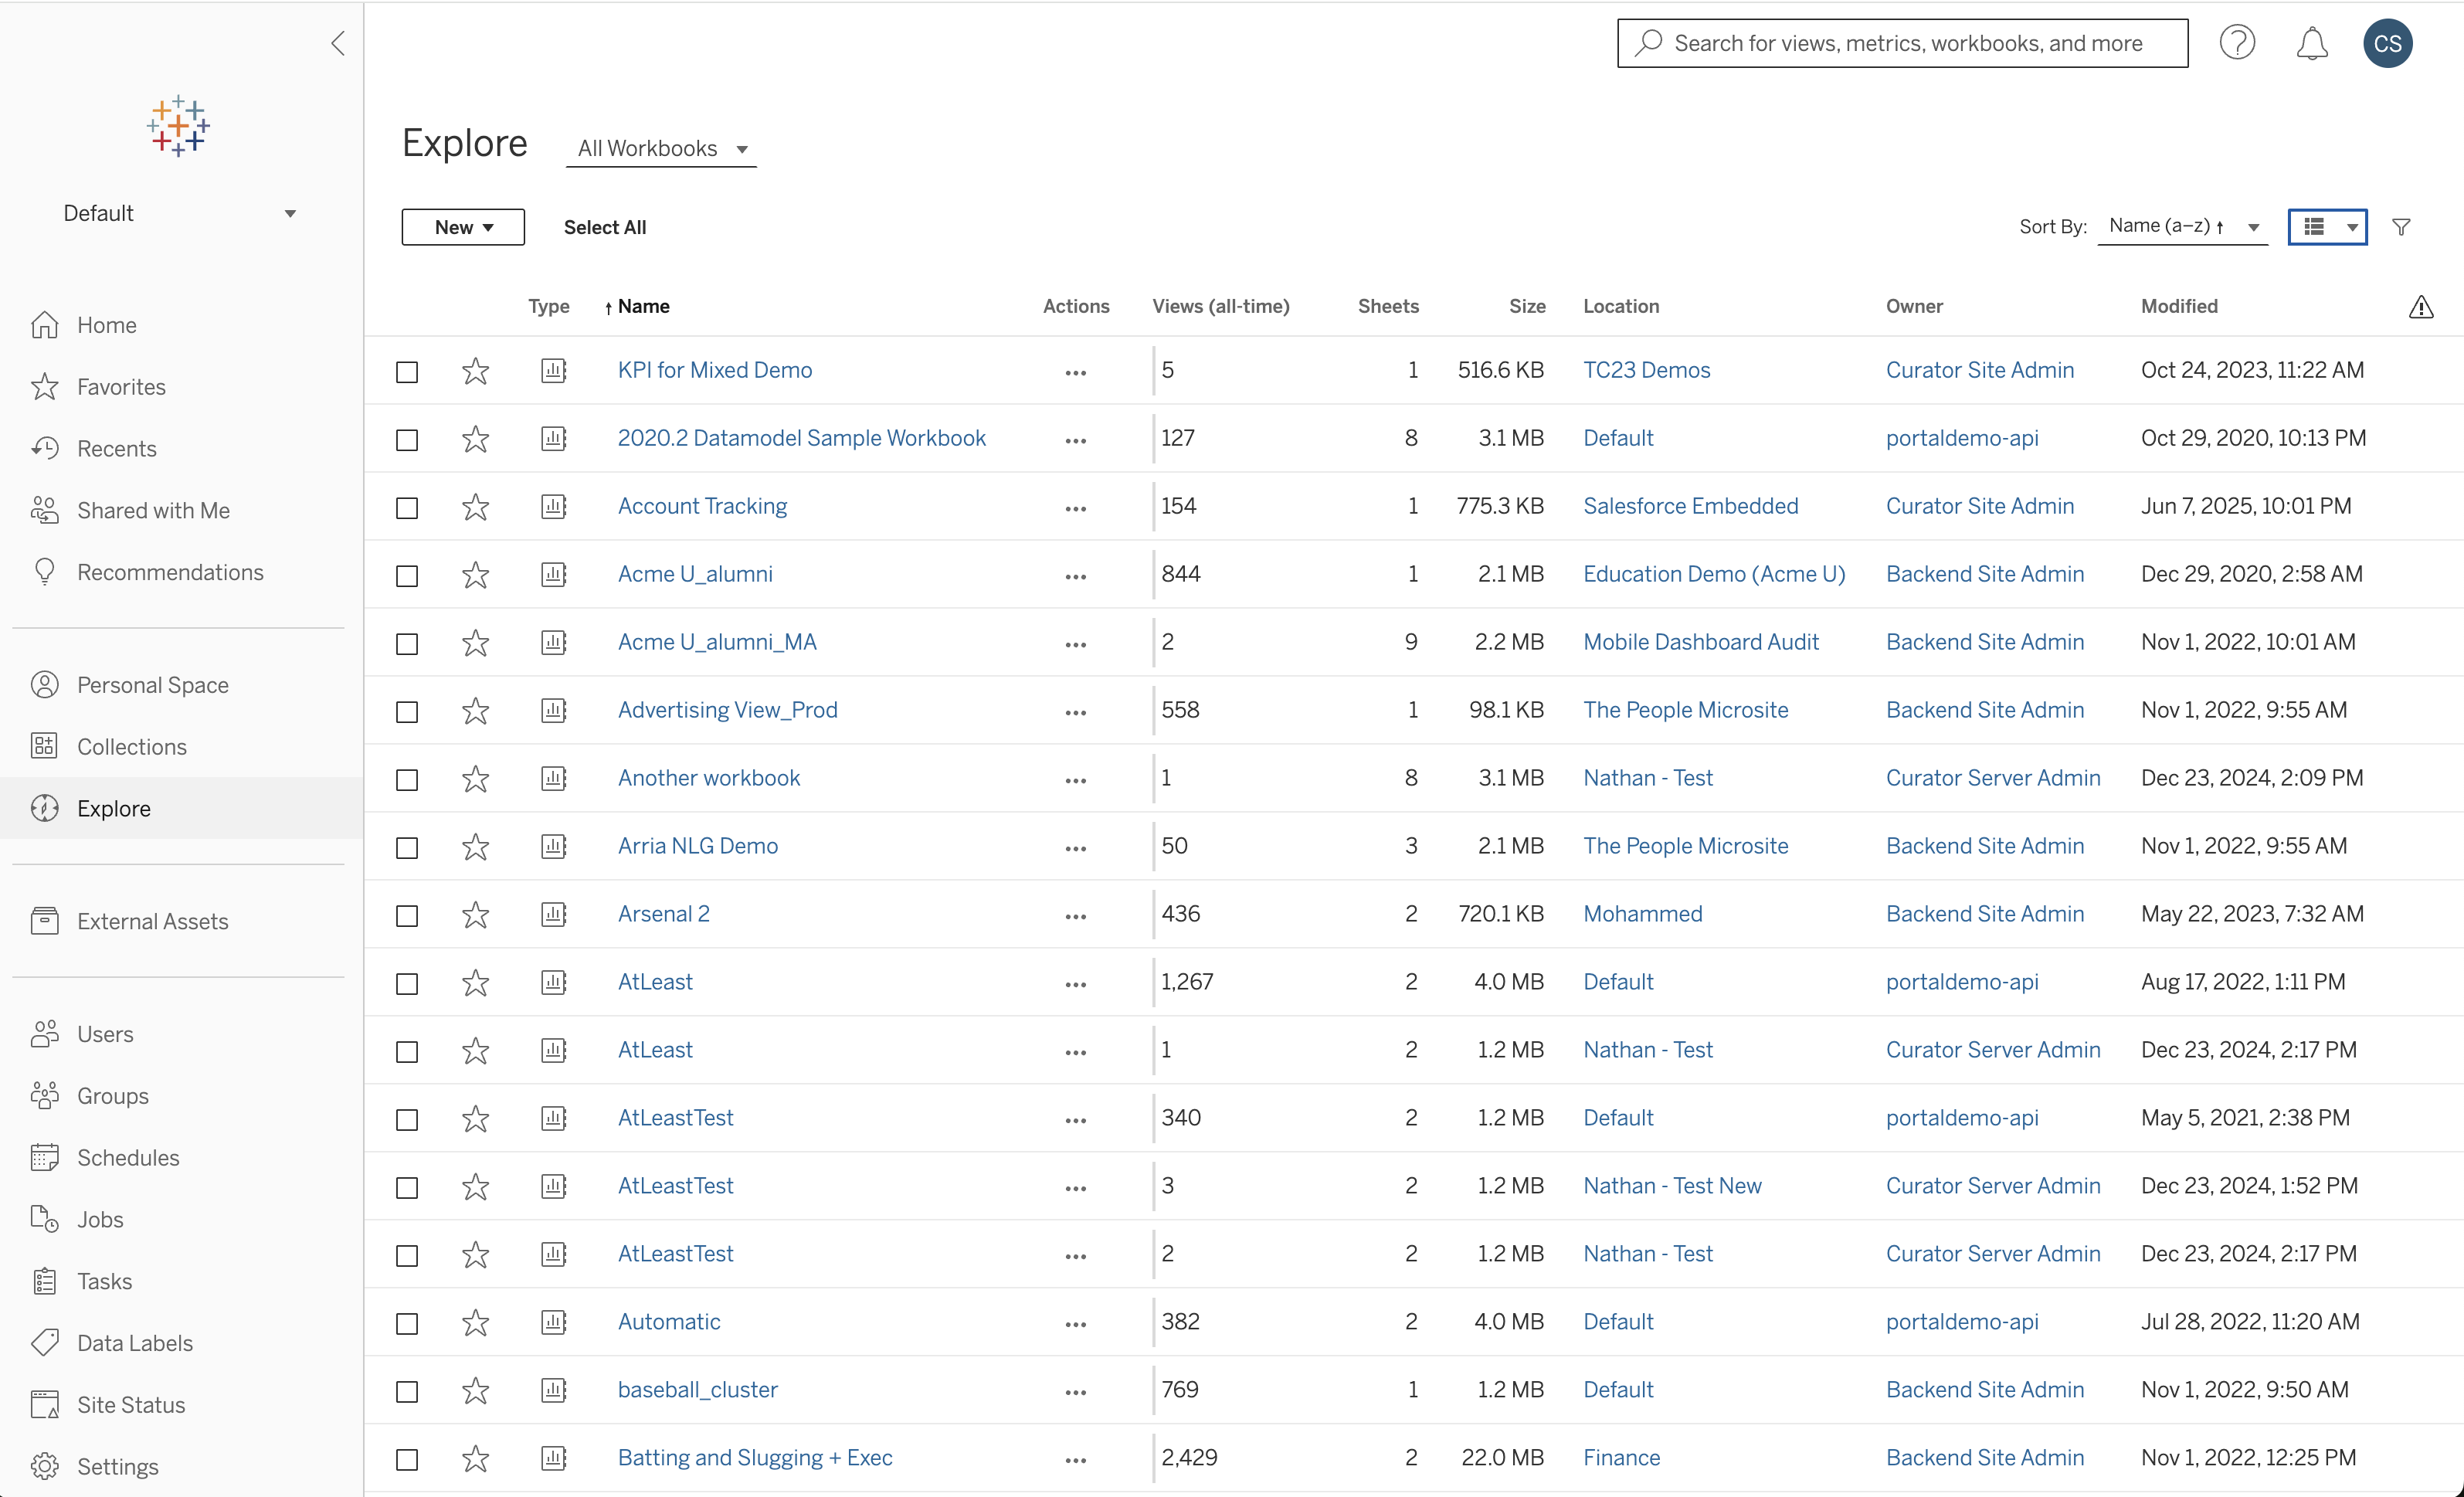Click the alerts warning triangle column icon

point(2420,307)
